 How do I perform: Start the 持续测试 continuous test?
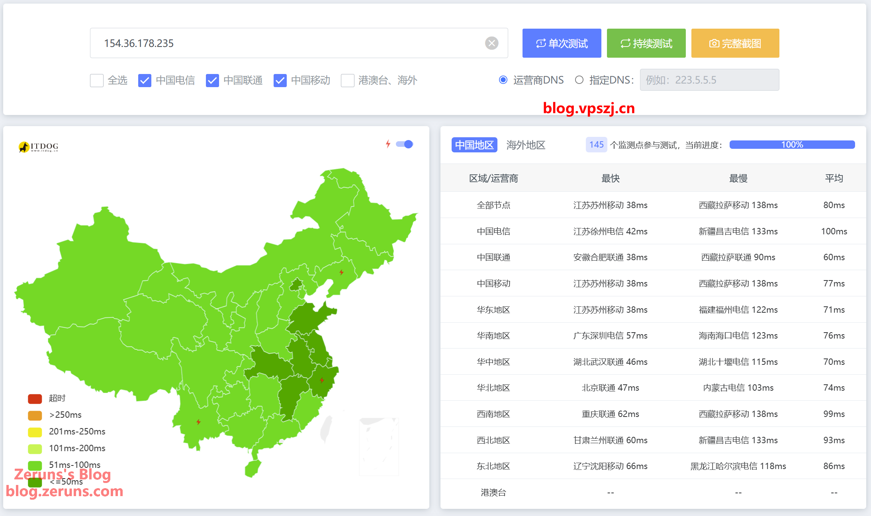[646, 43]
